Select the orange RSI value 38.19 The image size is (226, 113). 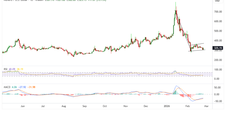(19, 68)
